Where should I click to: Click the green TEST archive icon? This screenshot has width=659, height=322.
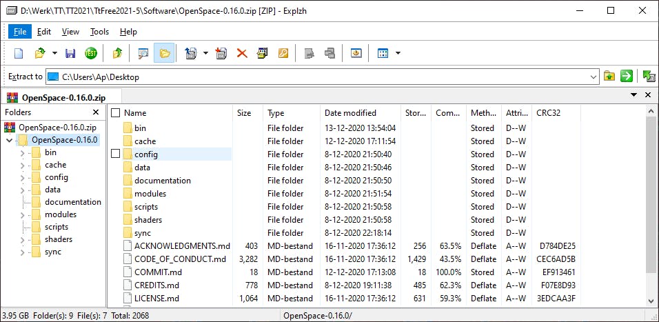[x=90, y=53]
